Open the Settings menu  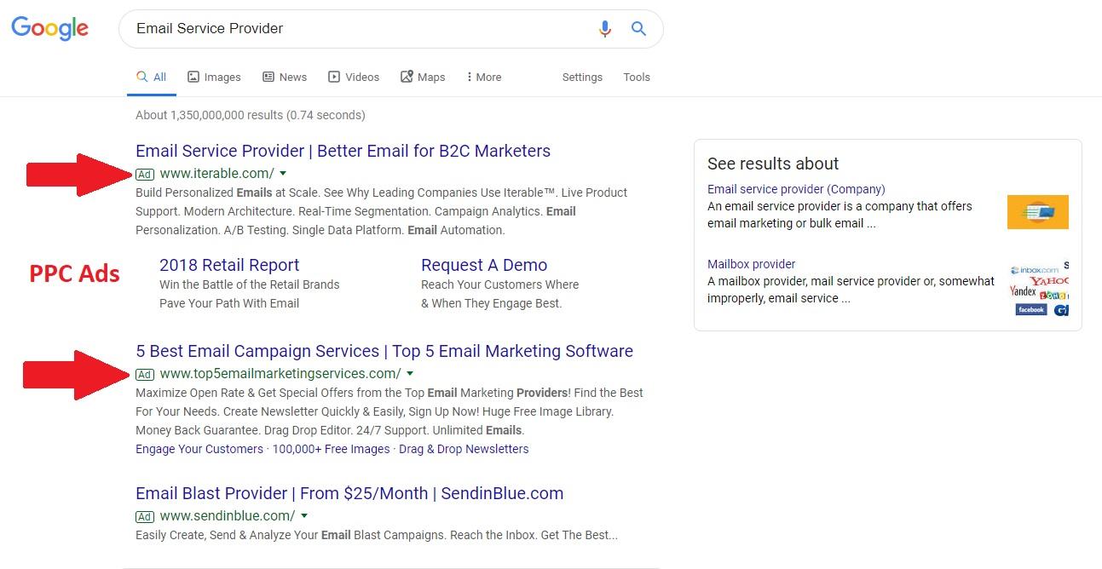tap(582, 77)
